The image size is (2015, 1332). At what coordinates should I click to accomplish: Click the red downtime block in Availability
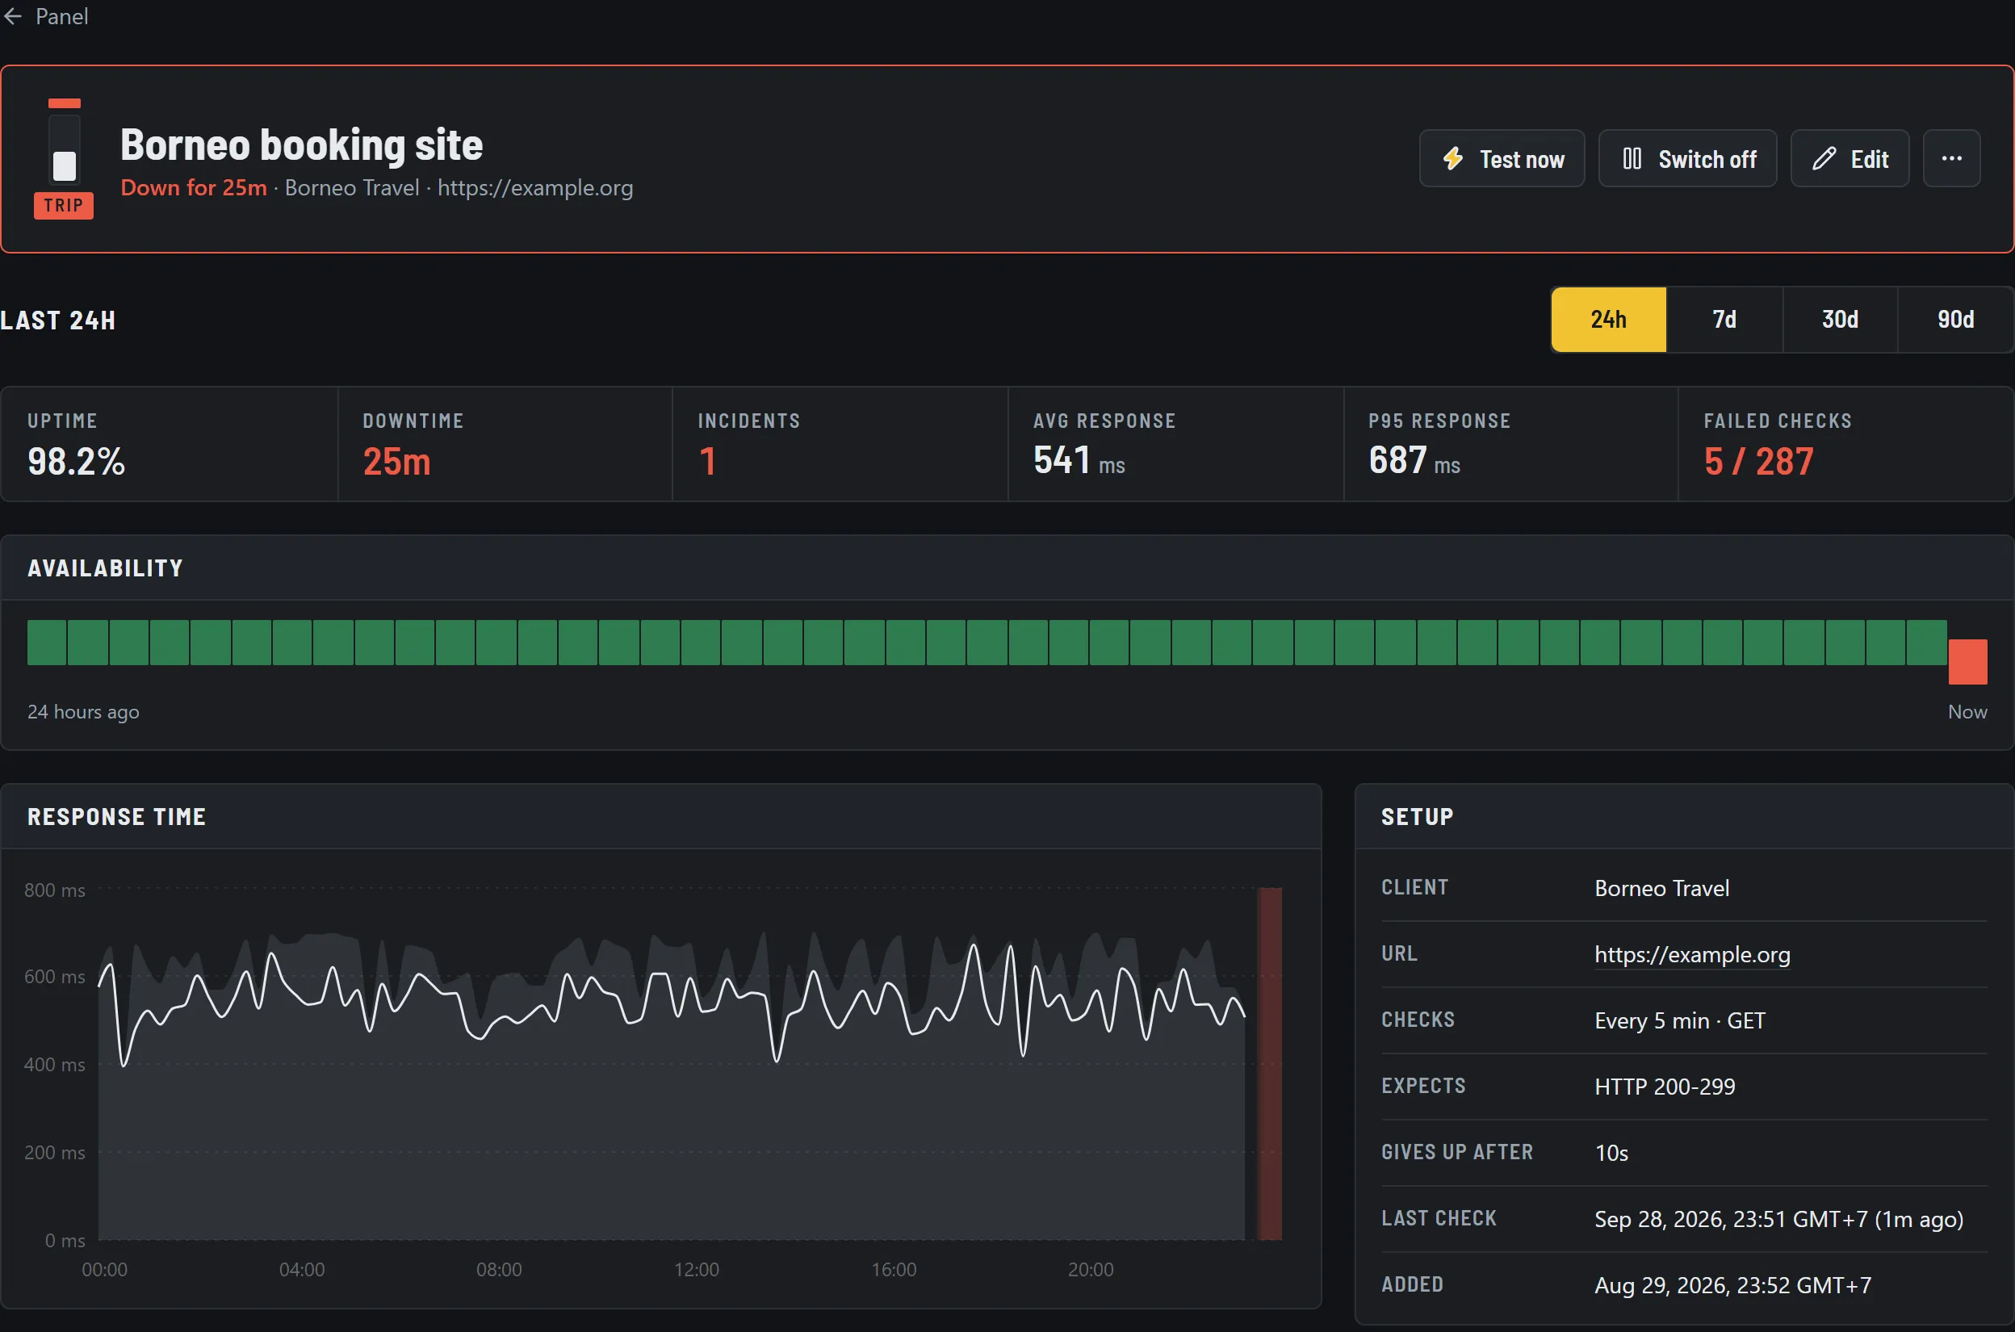(1967, 662)
